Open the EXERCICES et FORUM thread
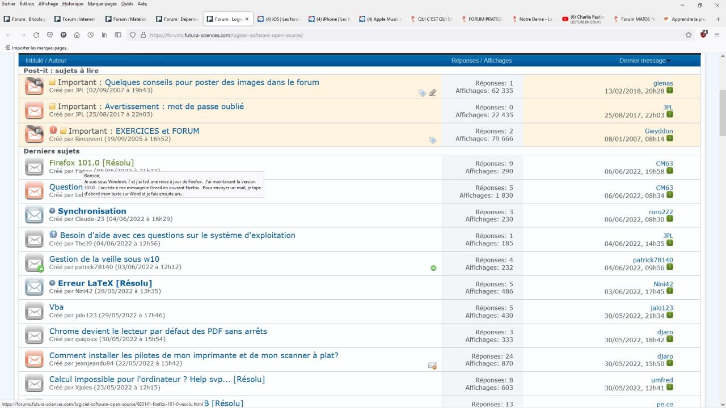 pos(157,131)
